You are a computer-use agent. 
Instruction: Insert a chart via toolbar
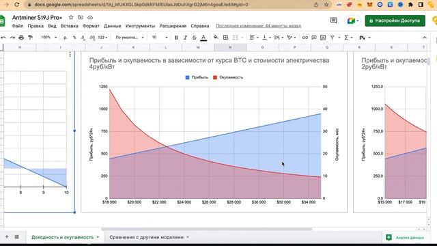323,38
